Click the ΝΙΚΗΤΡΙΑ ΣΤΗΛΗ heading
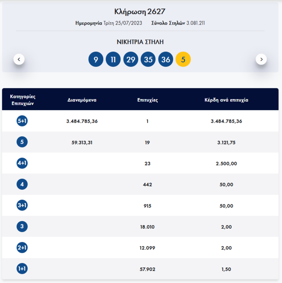 [140, 42]
